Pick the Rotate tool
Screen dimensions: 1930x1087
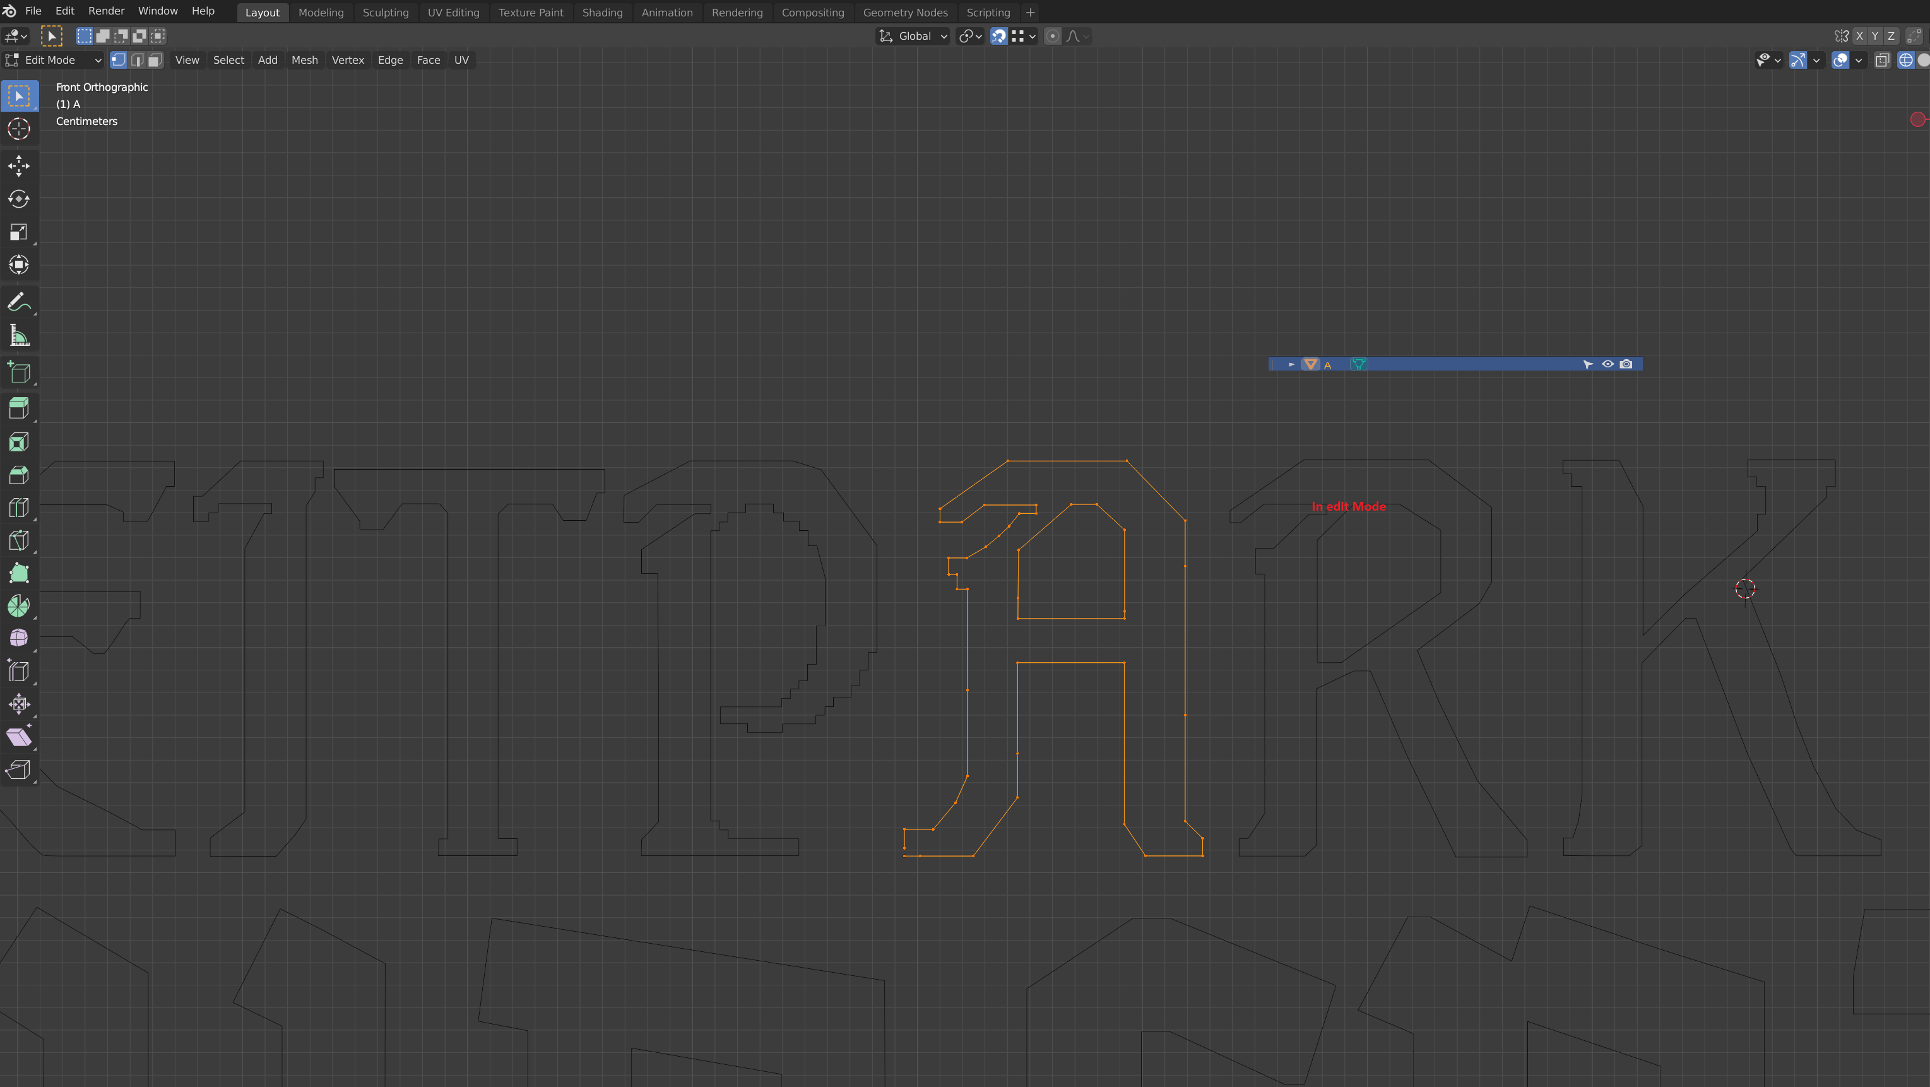click(19, 198)
